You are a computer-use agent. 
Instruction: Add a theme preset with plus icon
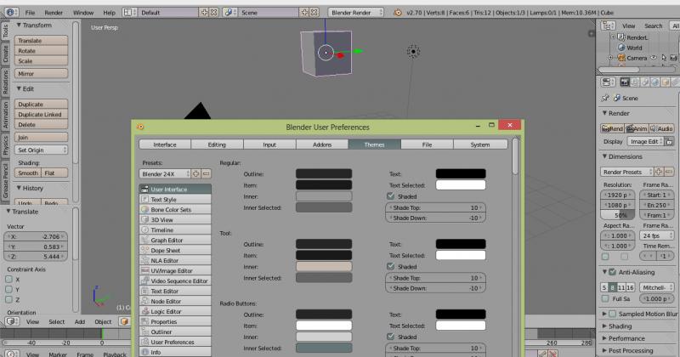click(x=195, y=173)
